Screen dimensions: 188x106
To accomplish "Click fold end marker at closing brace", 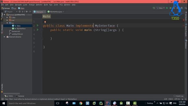I will pyautogui.click(x=42, y=39).
